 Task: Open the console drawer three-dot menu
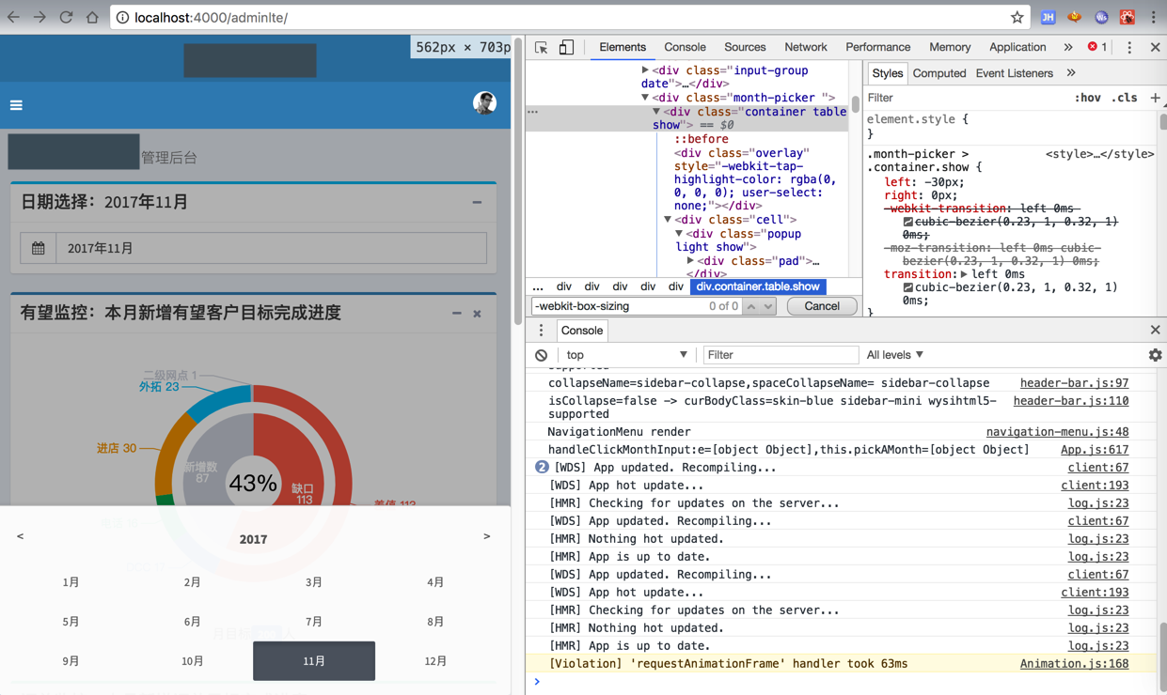coord(541,331)
